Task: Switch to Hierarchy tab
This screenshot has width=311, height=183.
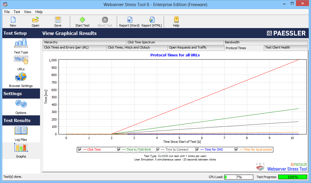Action: point(84,42)
